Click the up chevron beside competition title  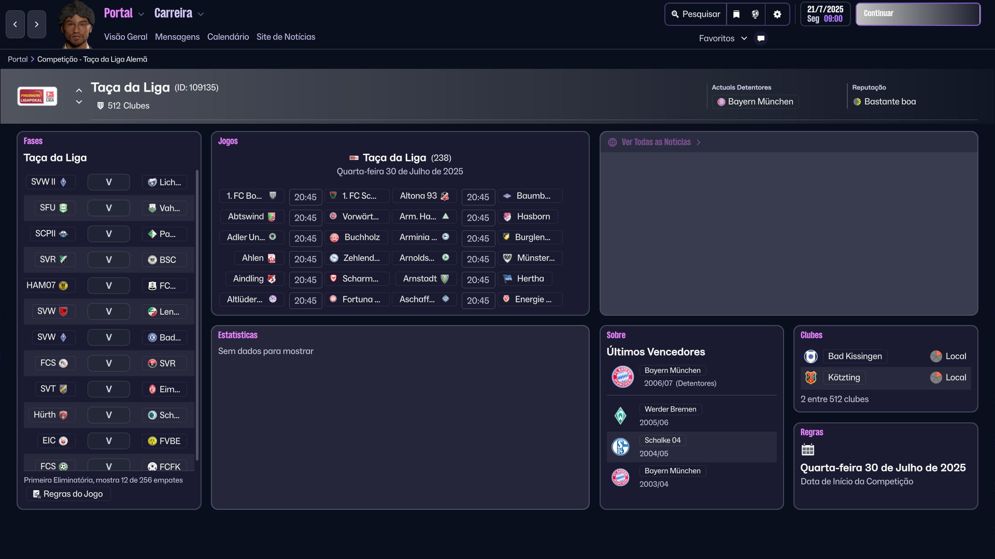click(x=79, y=90)
